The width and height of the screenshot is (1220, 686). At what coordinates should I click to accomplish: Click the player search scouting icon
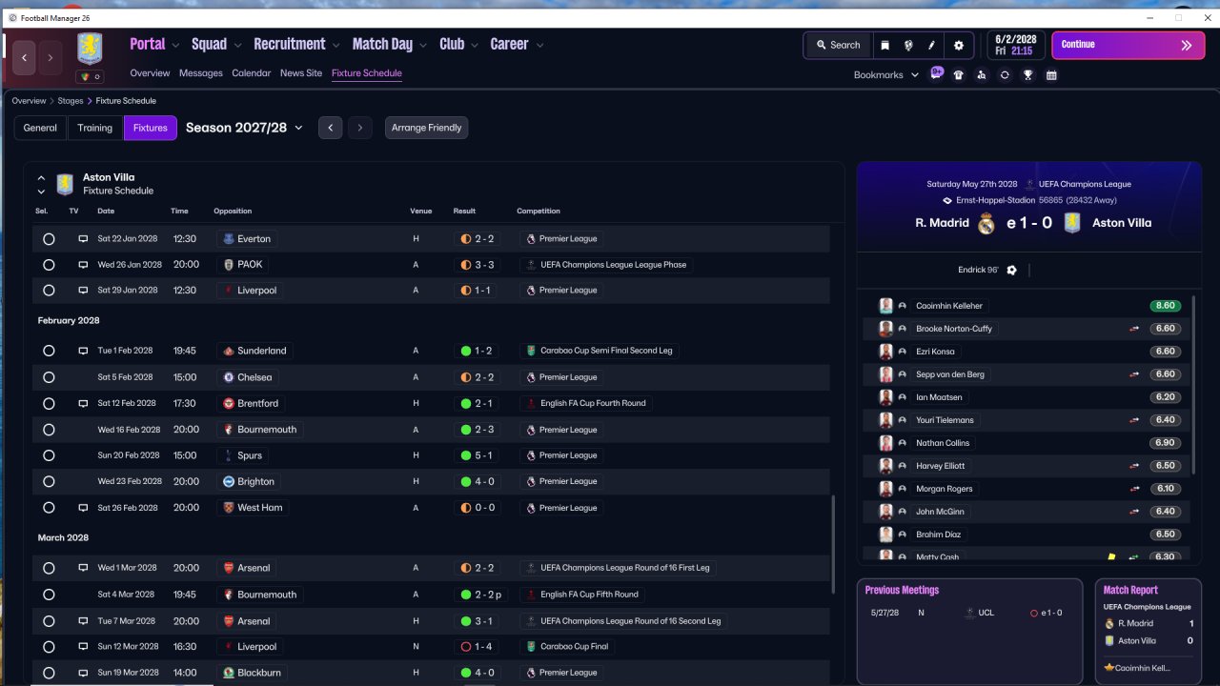982,74
